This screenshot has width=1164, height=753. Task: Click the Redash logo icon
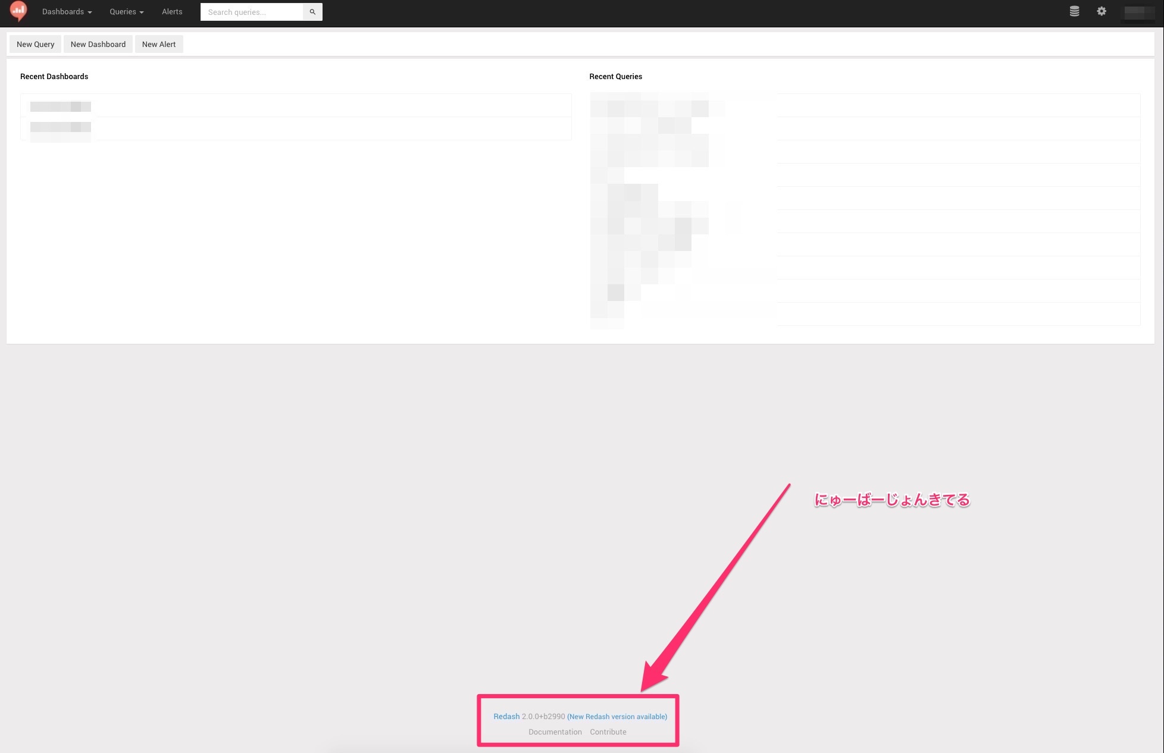[x=18, y=11]
